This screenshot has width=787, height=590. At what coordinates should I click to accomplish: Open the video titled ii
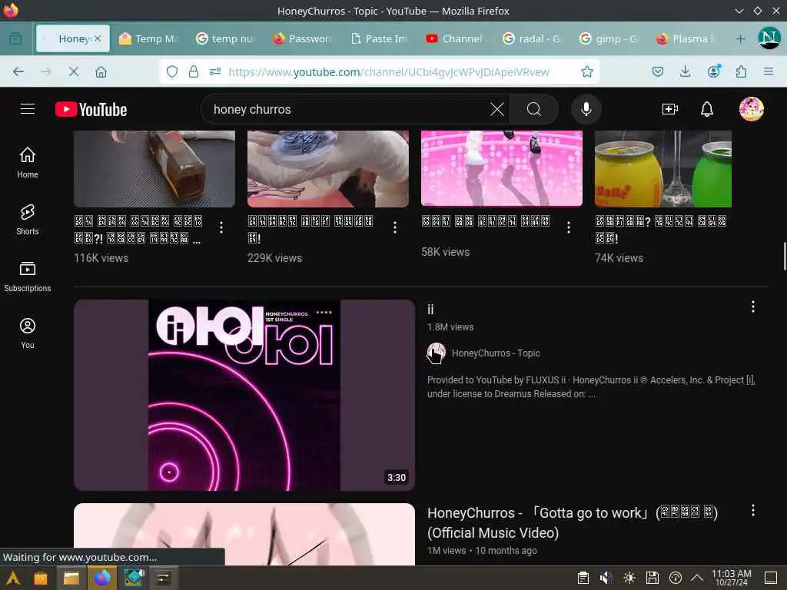point(430,310)
